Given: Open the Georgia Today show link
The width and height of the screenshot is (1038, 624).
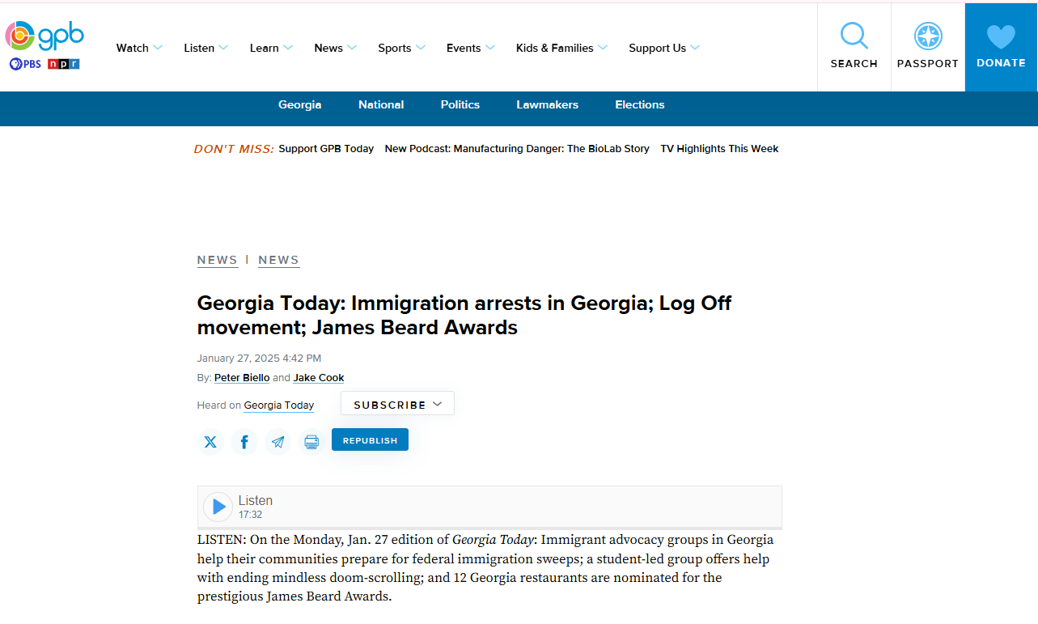Looking at the screenshot, I should click(x=278, y=405).
